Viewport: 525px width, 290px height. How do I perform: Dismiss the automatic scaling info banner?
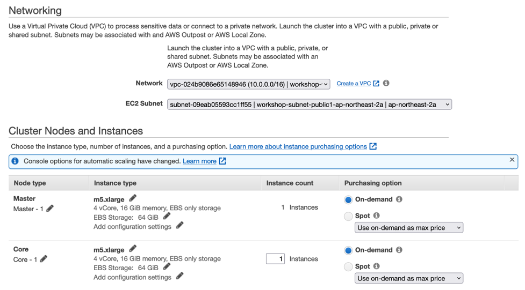[512, 160]
